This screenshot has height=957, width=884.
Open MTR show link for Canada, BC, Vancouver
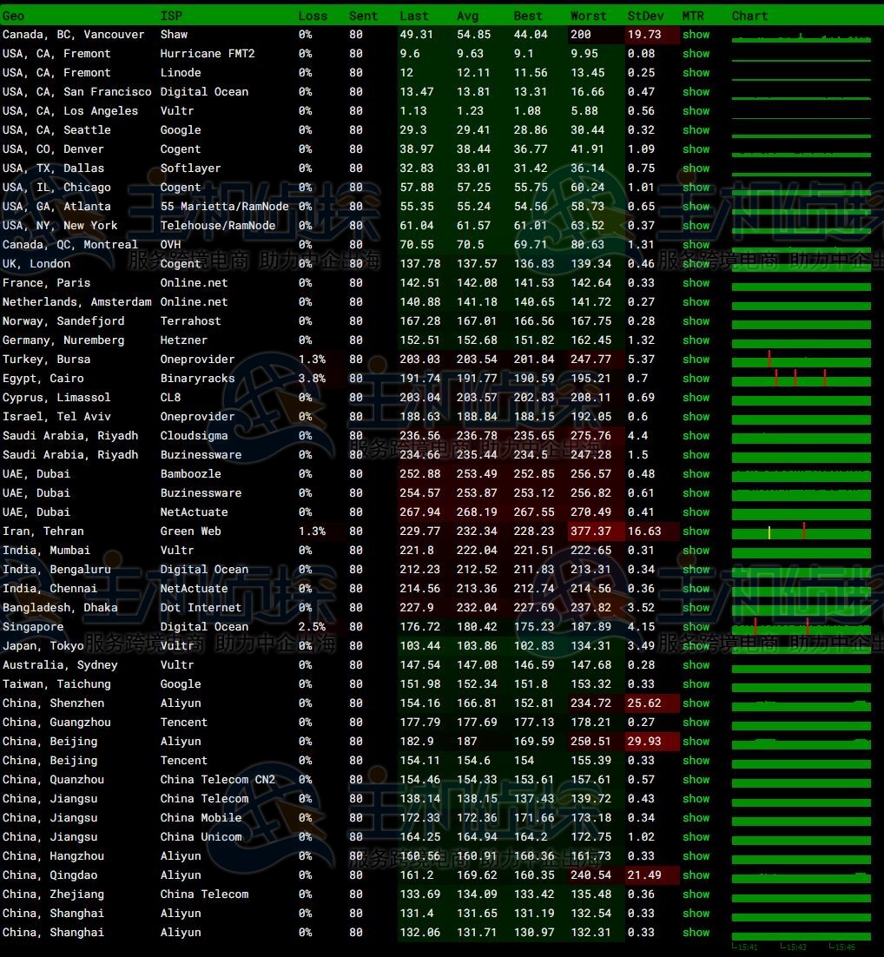click(x=696, y=35)
